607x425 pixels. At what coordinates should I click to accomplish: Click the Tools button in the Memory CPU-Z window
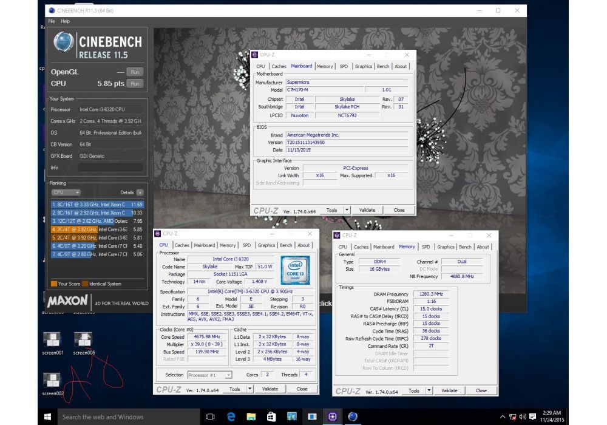click(x=414, y=390)
